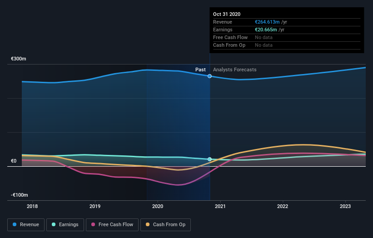Click the 'Past' label on chart
The height and width of the screenshot is (238, 373).
click(200, 69)
